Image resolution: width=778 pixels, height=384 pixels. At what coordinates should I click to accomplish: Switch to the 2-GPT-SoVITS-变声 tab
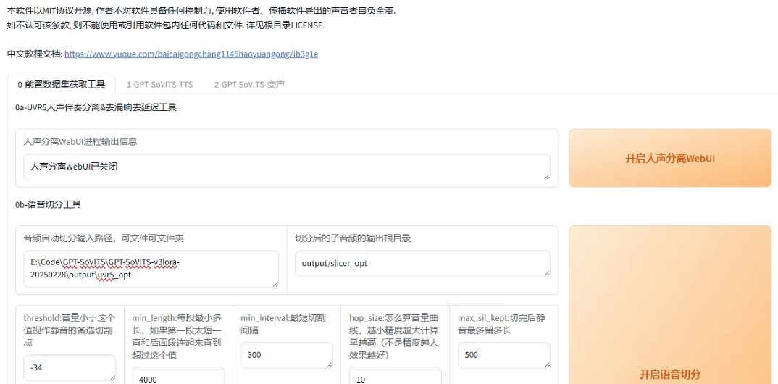click(250, 84)
